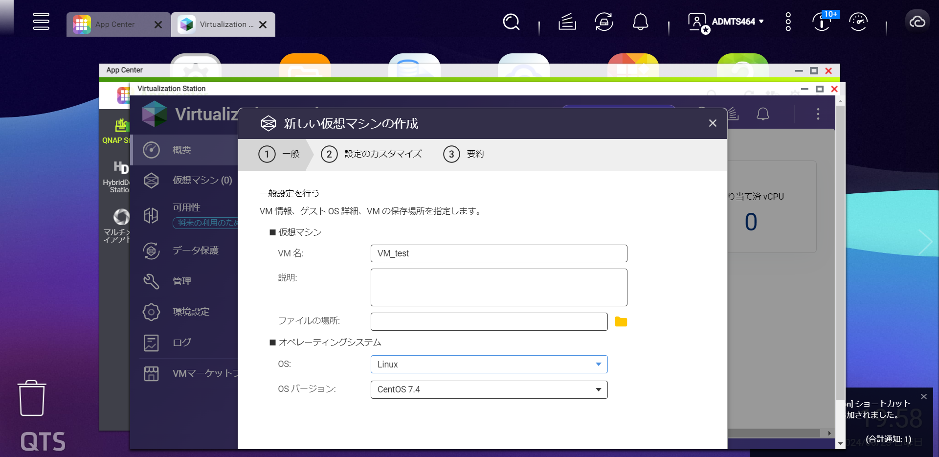The image size is (939, 457).
Task: Open 概要 in the Virtualization Station sidebar
Action: coord(184,150)
